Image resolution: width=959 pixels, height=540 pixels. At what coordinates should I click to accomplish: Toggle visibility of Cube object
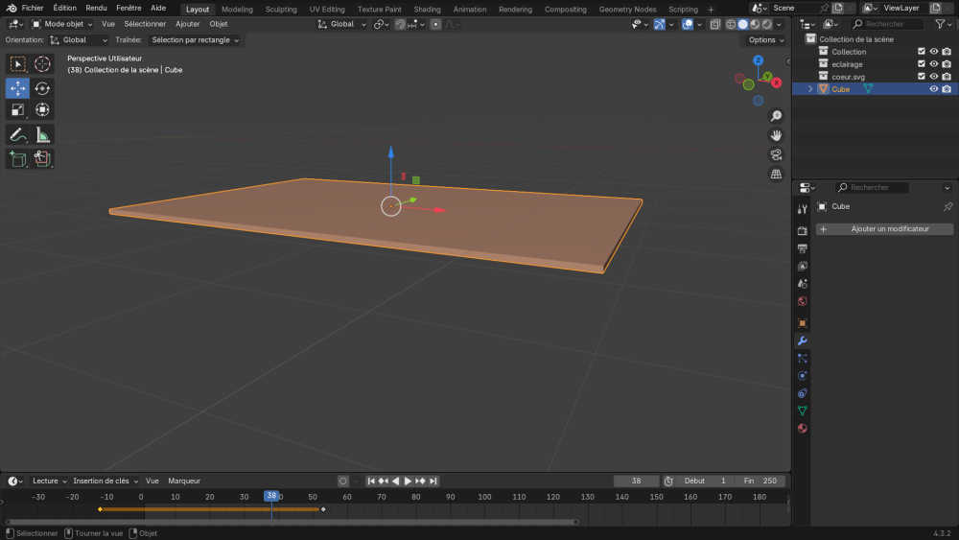click(x=933, y=89)
